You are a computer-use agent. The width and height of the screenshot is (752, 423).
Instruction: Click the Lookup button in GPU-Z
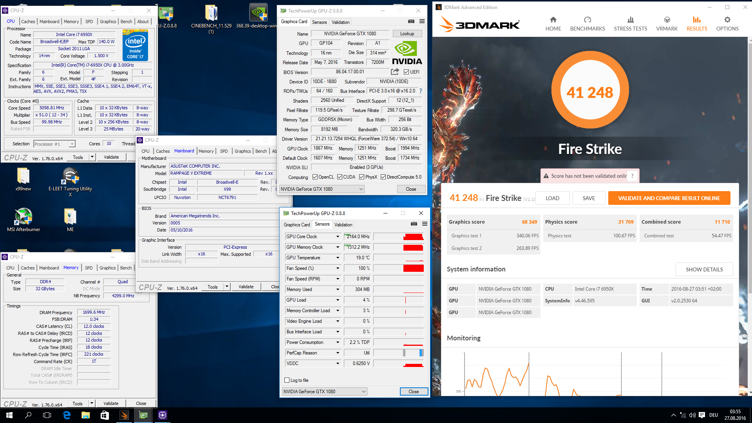[407, 34]
